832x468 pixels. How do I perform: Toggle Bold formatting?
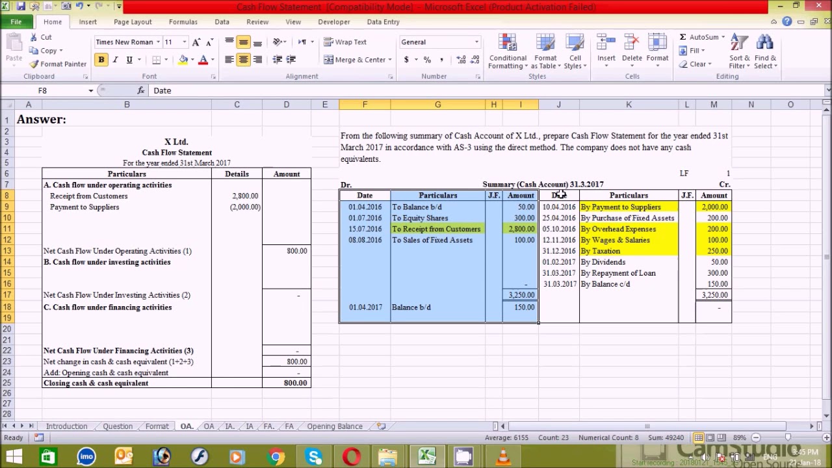[x=101, y=59]
